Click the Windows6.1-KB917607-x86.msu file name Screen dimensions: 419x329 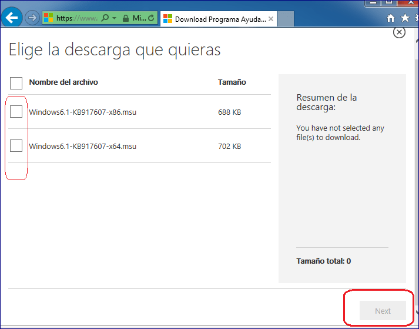[82, 112]
